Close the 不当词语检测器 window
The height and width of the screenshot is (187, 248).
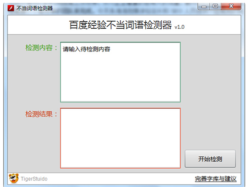pos(231,6)
